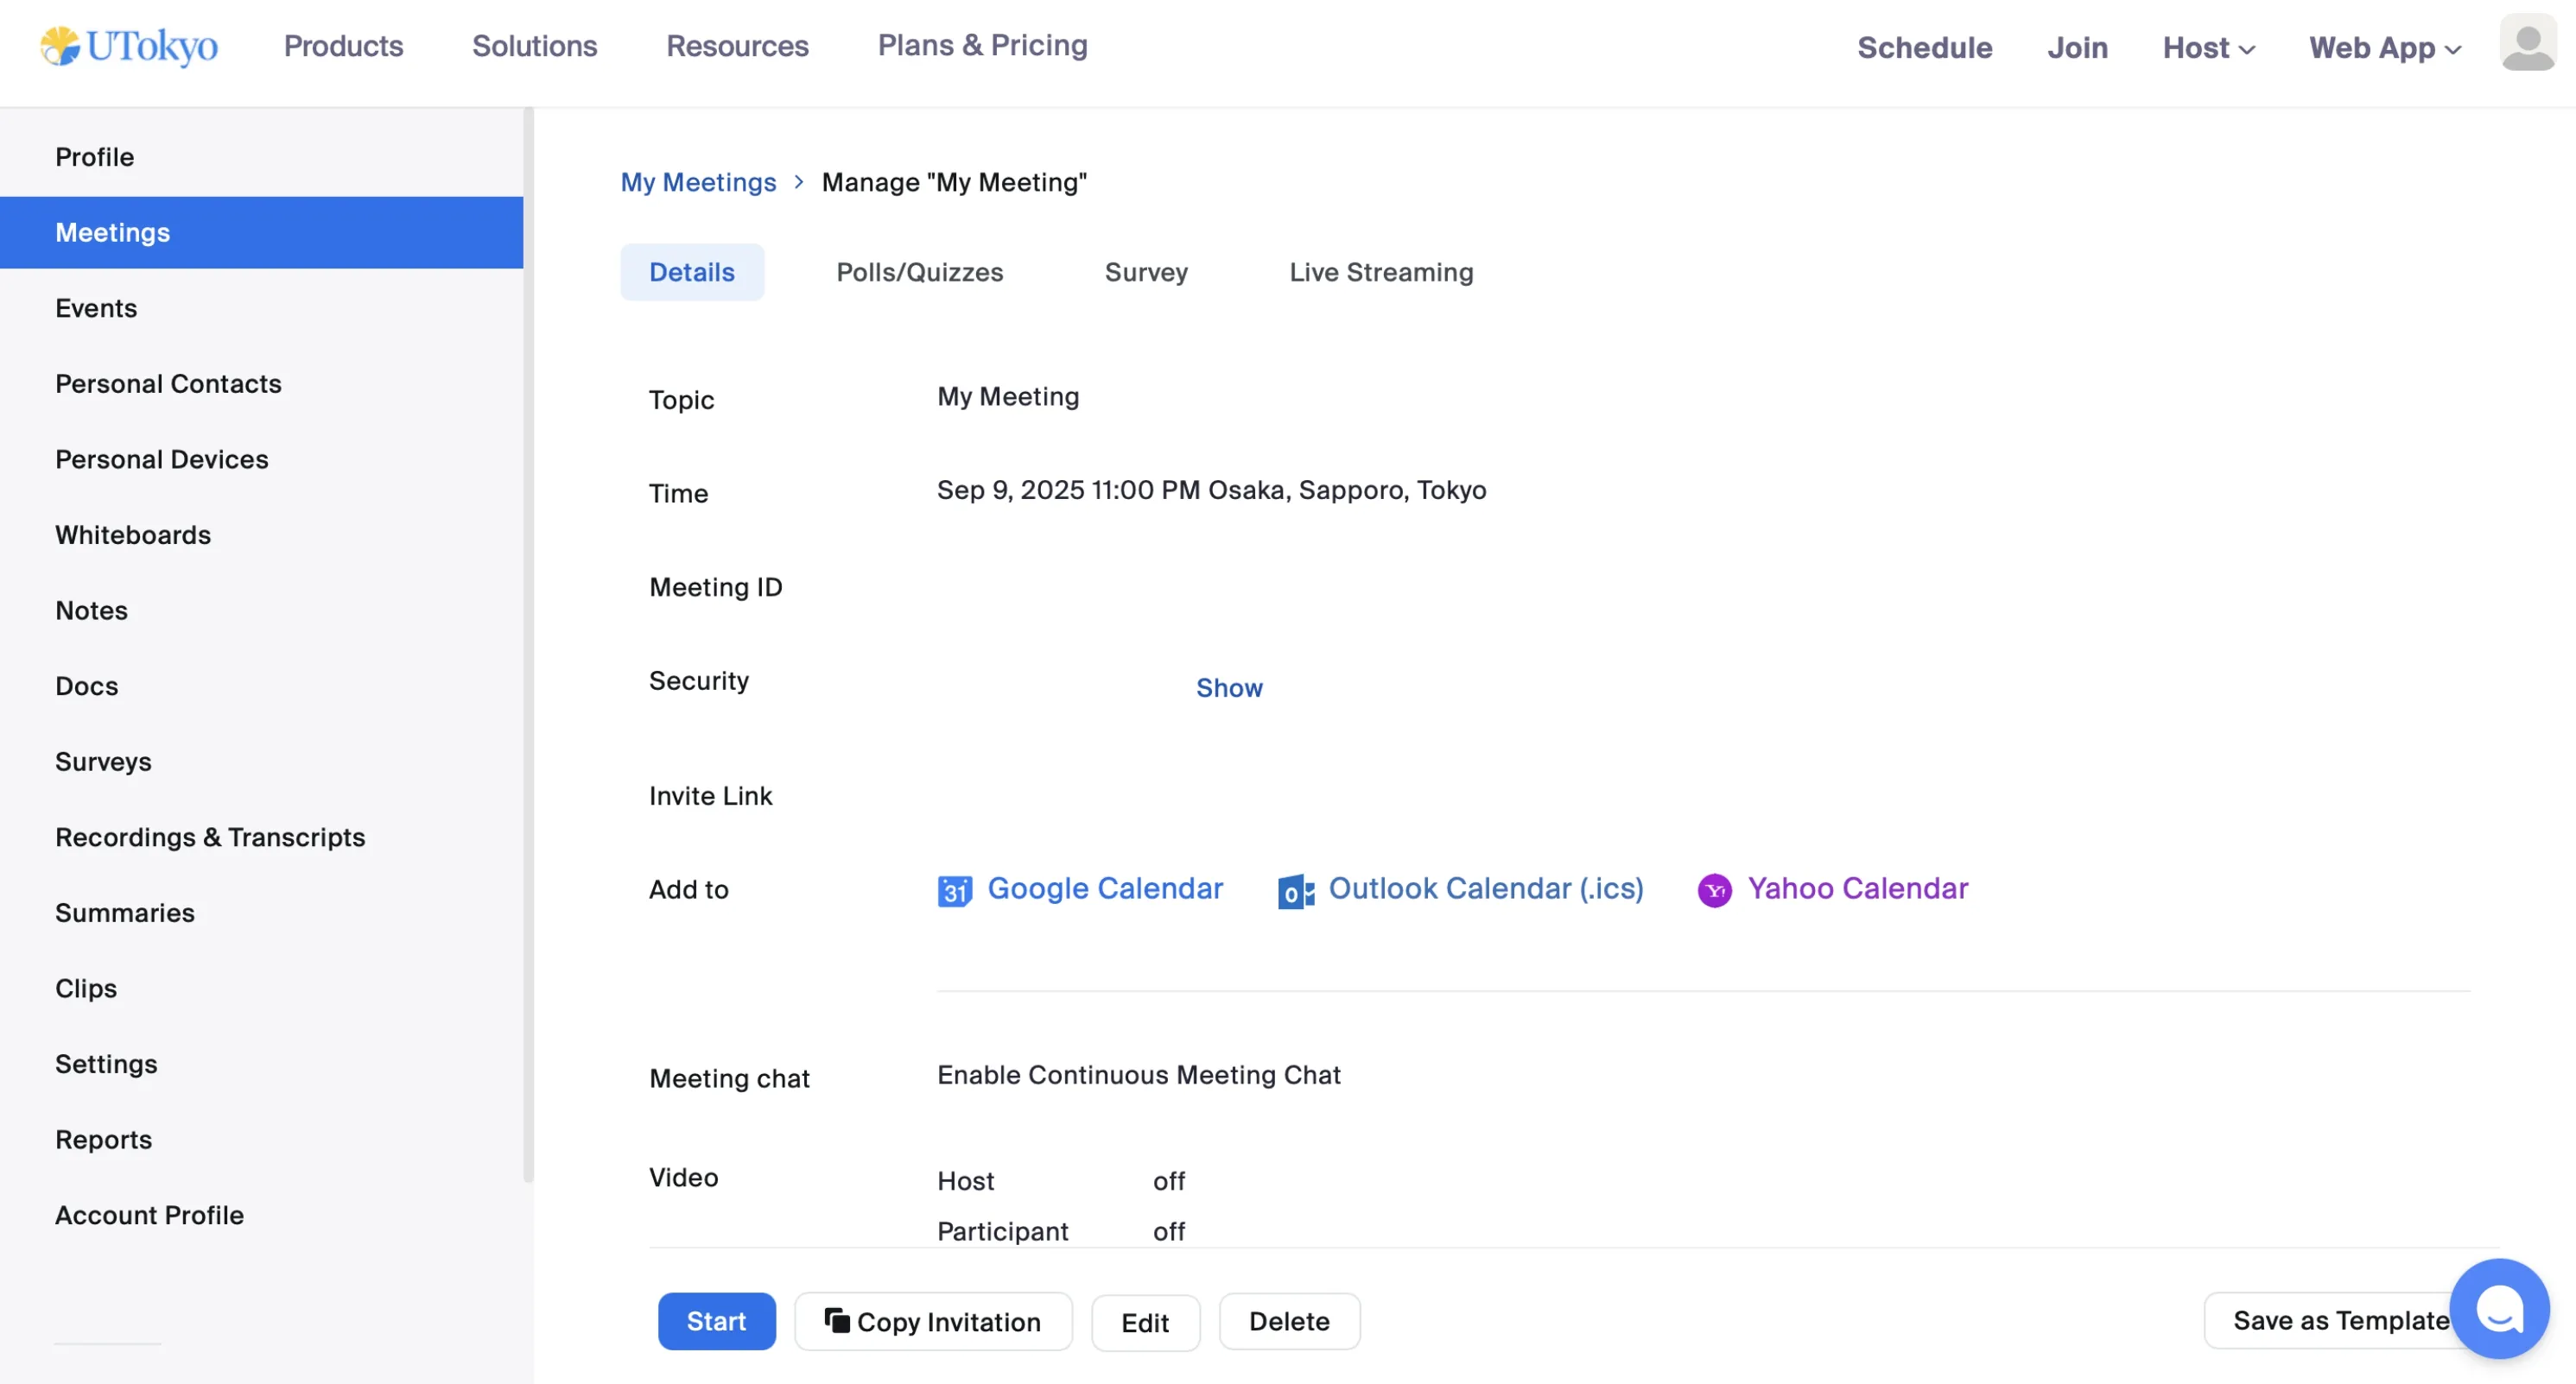This screenshot has width=2576, height=1384.
Task: Click the breadcrumb arrow after My Meetings
Action: (x=799, y=182)
